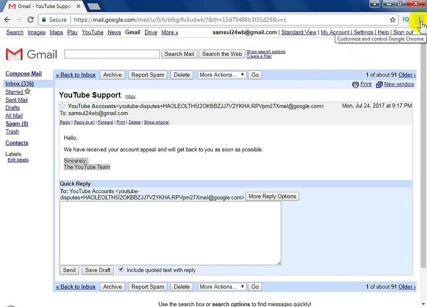Click Edit labels link

click(18, 160)
